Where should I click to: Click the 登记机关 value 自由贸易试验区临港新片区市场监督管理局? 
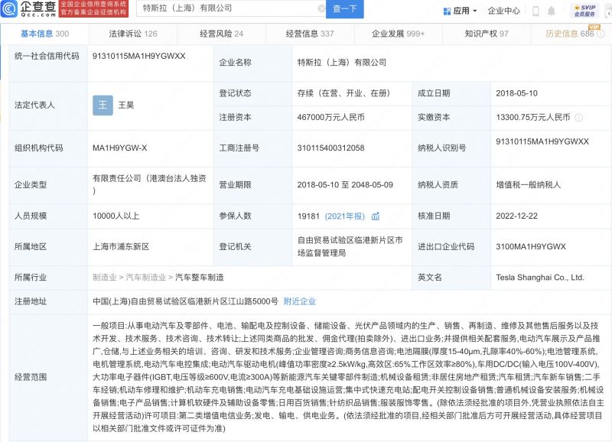pos(350,246)
